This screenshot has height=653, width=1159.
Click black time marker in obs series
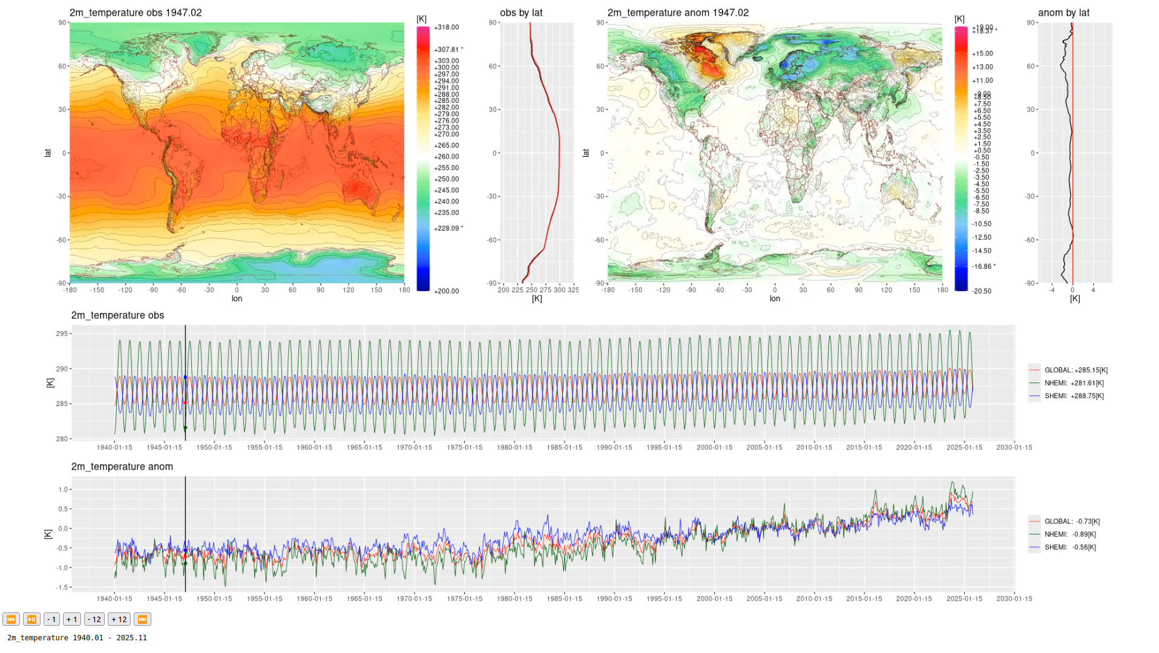(185, 363)
